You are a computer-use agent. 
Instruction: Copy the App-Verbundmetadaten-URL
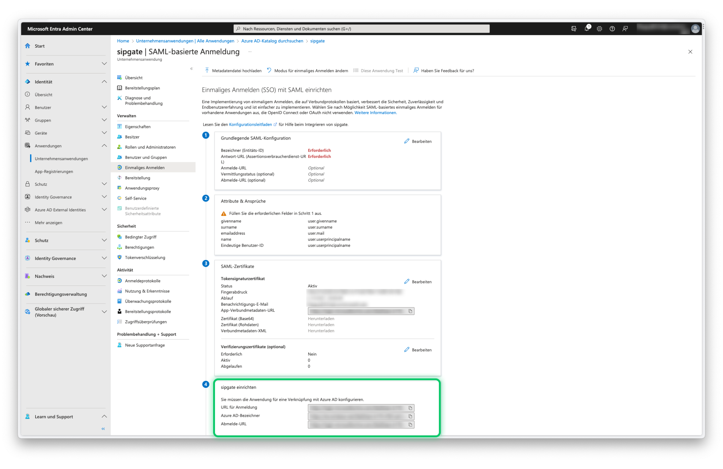[411, 311]
